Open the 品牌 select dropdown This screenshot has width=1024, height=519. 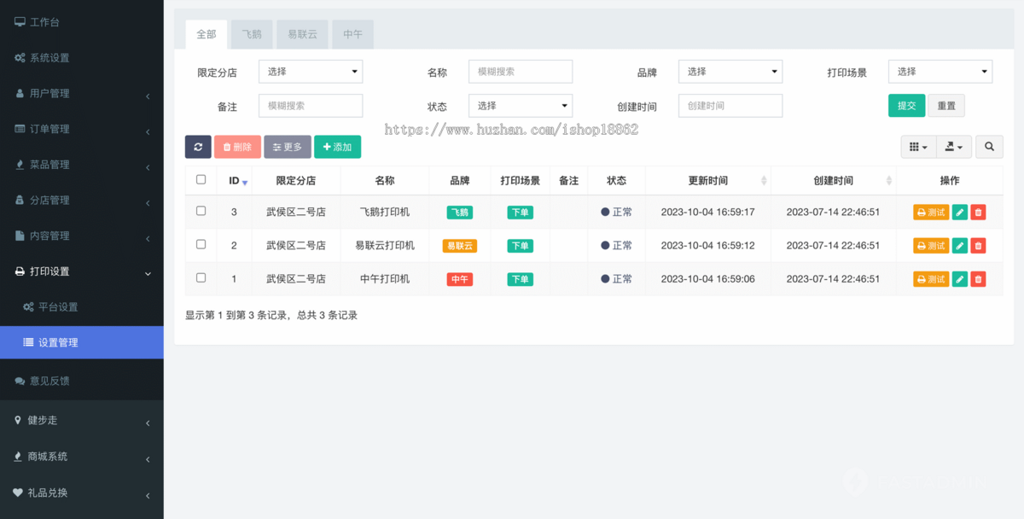[730, 72]
